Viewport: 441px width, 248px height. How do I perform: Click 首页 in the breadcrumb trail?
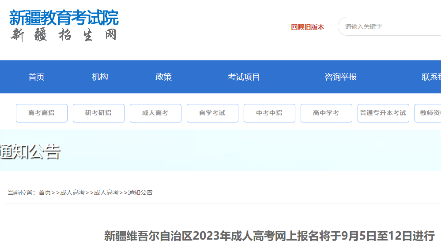[x=45, y=193]
